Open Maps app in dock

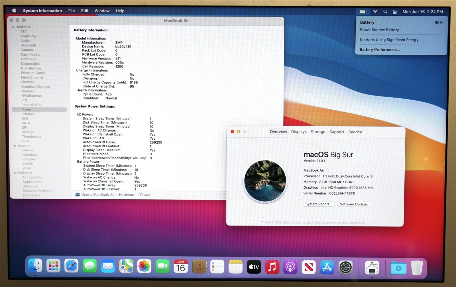tap(126, 267)
